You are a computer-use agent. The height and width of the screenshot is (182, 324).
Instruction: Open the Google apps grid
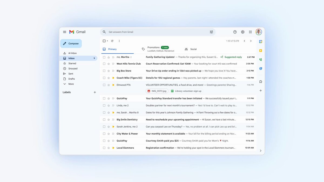click(x=250, y=32)
